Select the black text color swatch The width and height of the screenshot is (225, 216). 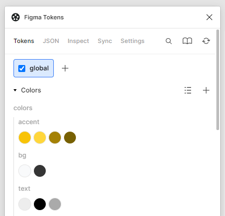[x=40, y=204]
